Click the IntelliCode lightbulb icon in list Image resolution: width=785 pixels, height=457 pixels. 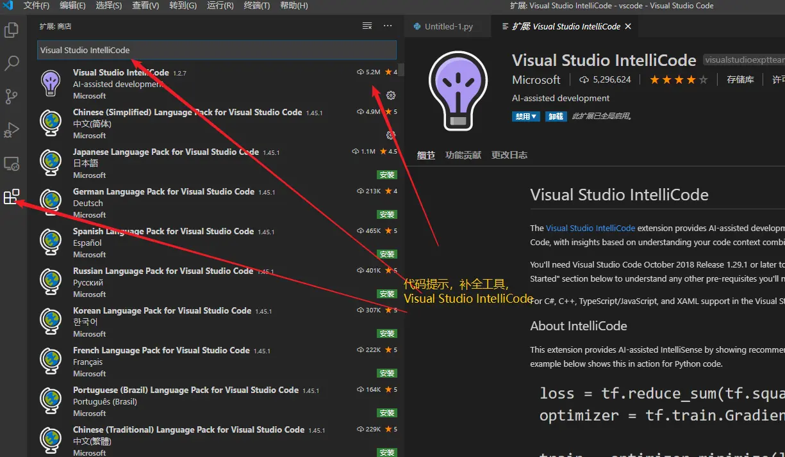coord(51,83)
